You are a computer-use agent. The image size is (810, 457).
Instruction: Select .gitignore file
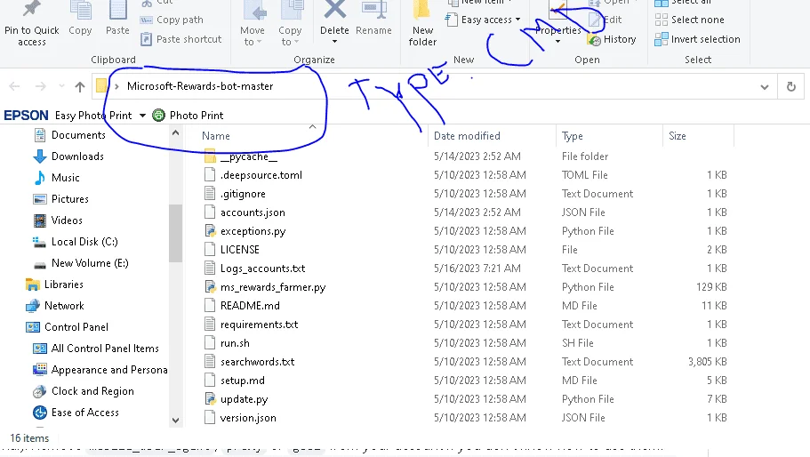pyautogui.click(x=243, y=194)
